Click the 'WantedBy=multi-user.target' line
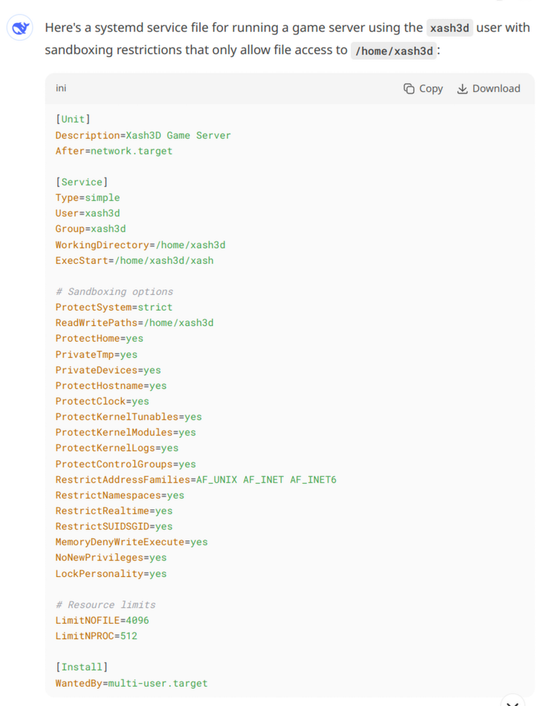This screenshot has height=706, width=546. (131, 684)
